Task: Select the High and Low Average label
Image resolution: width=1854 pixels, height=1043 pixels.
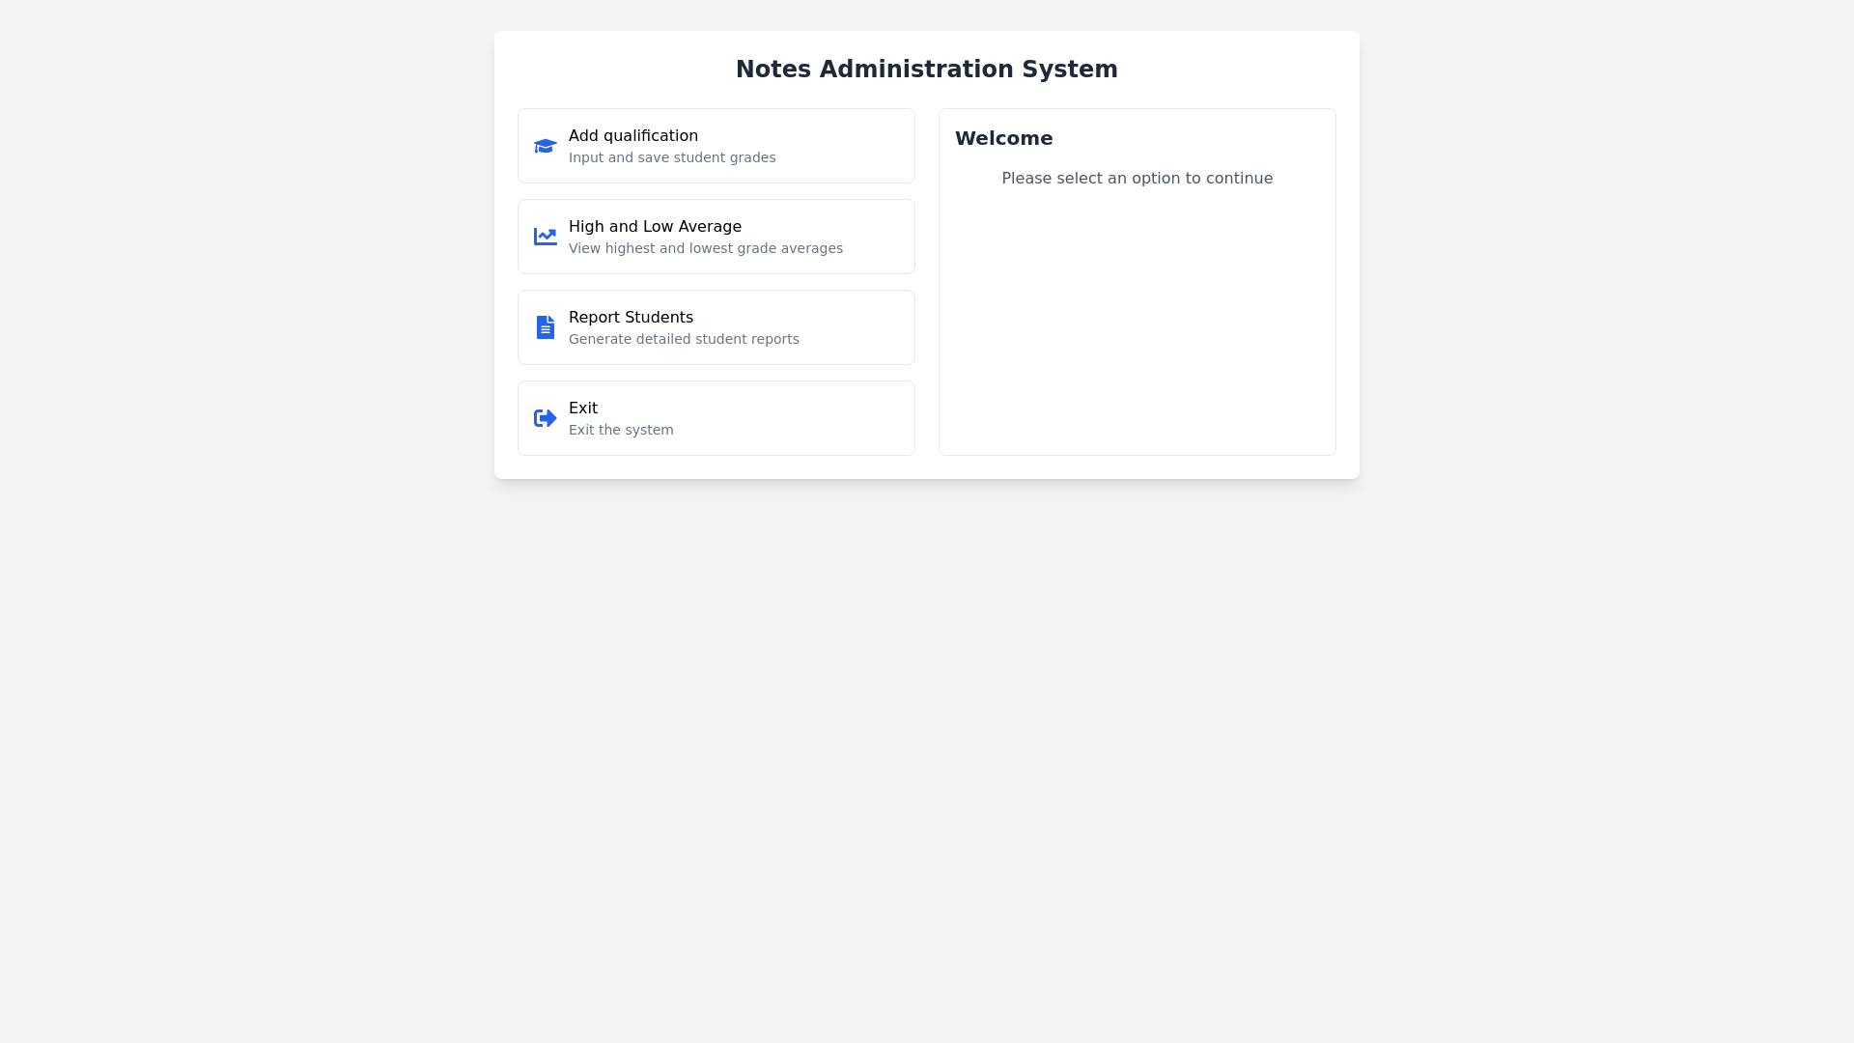Action: tap(655, 227)
